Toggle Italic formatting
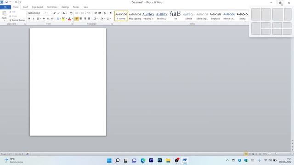 [x=34, y=19]
